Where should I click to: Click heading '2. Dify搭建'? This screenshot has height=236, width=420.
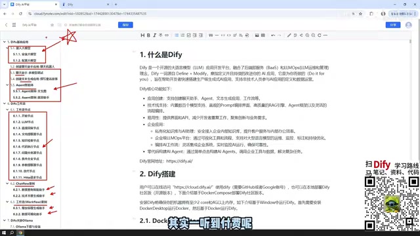pos(157,174)
